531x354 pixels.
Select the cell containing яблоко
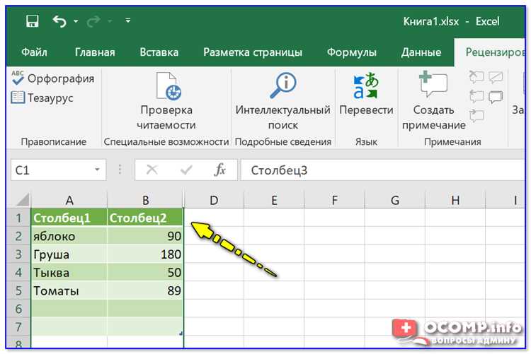coord(69,236)
